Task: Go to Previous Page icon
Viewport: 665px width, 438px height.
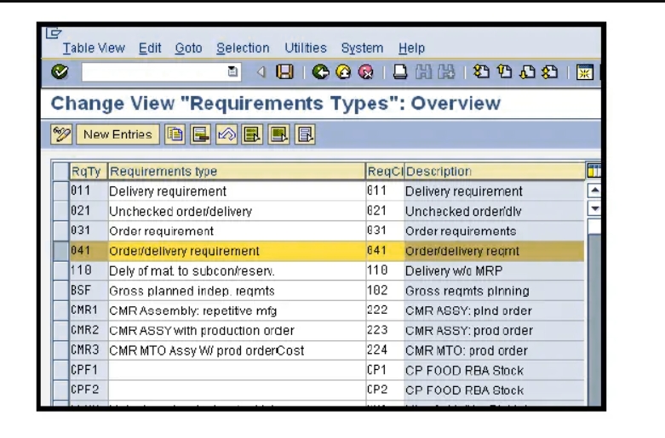Action: (x=504, y=71)
